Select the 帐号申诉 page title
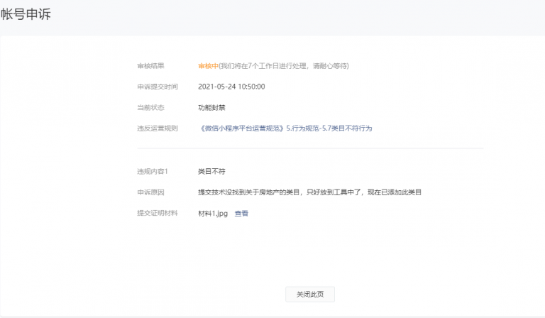Image resolution: width=545 pixels, height=318 pixels. [26, 14]
